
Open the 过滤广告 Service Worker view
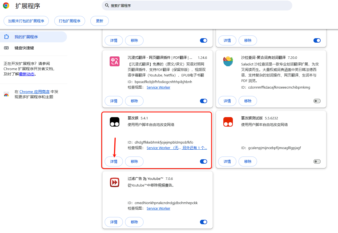point(158,208)
